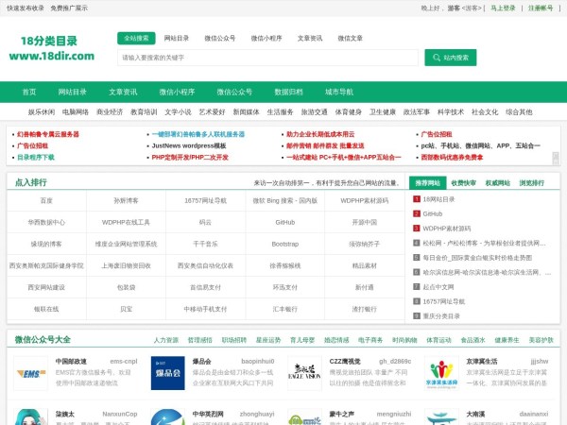The image size is (567, 425).
Task: Click 注册帐号 register link
Action: [x=541, y=8]
